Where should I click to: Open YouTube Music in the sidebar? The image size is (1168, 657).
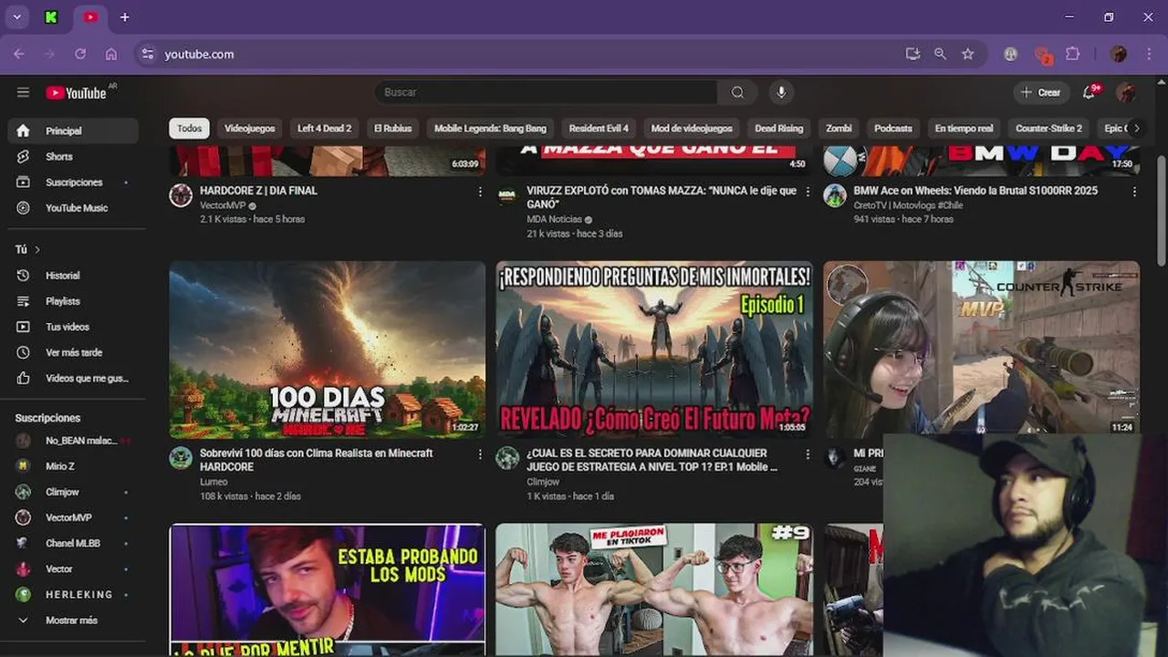coord(73,207)
